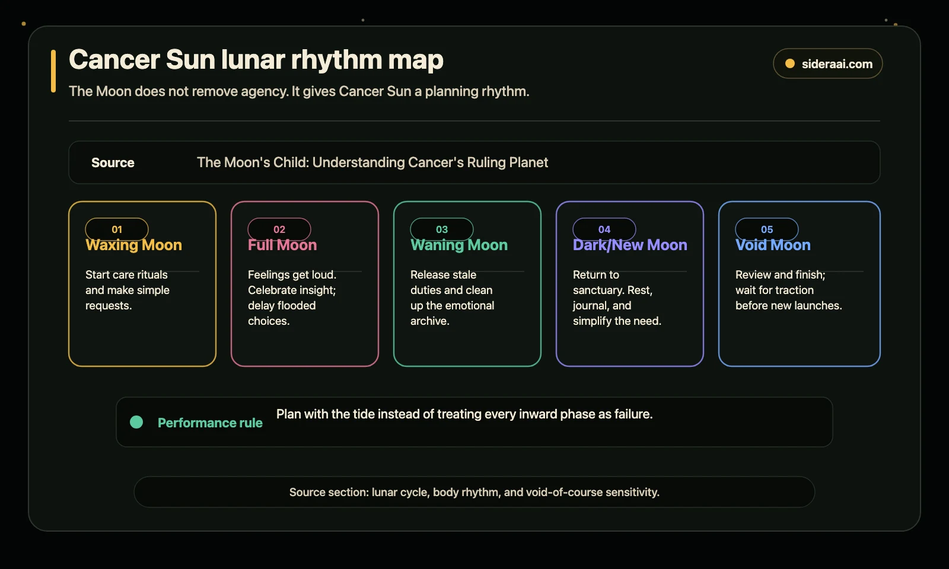Click the 01 step badge
This screenshot has width=949, height=569.
[x=117, y=229]
